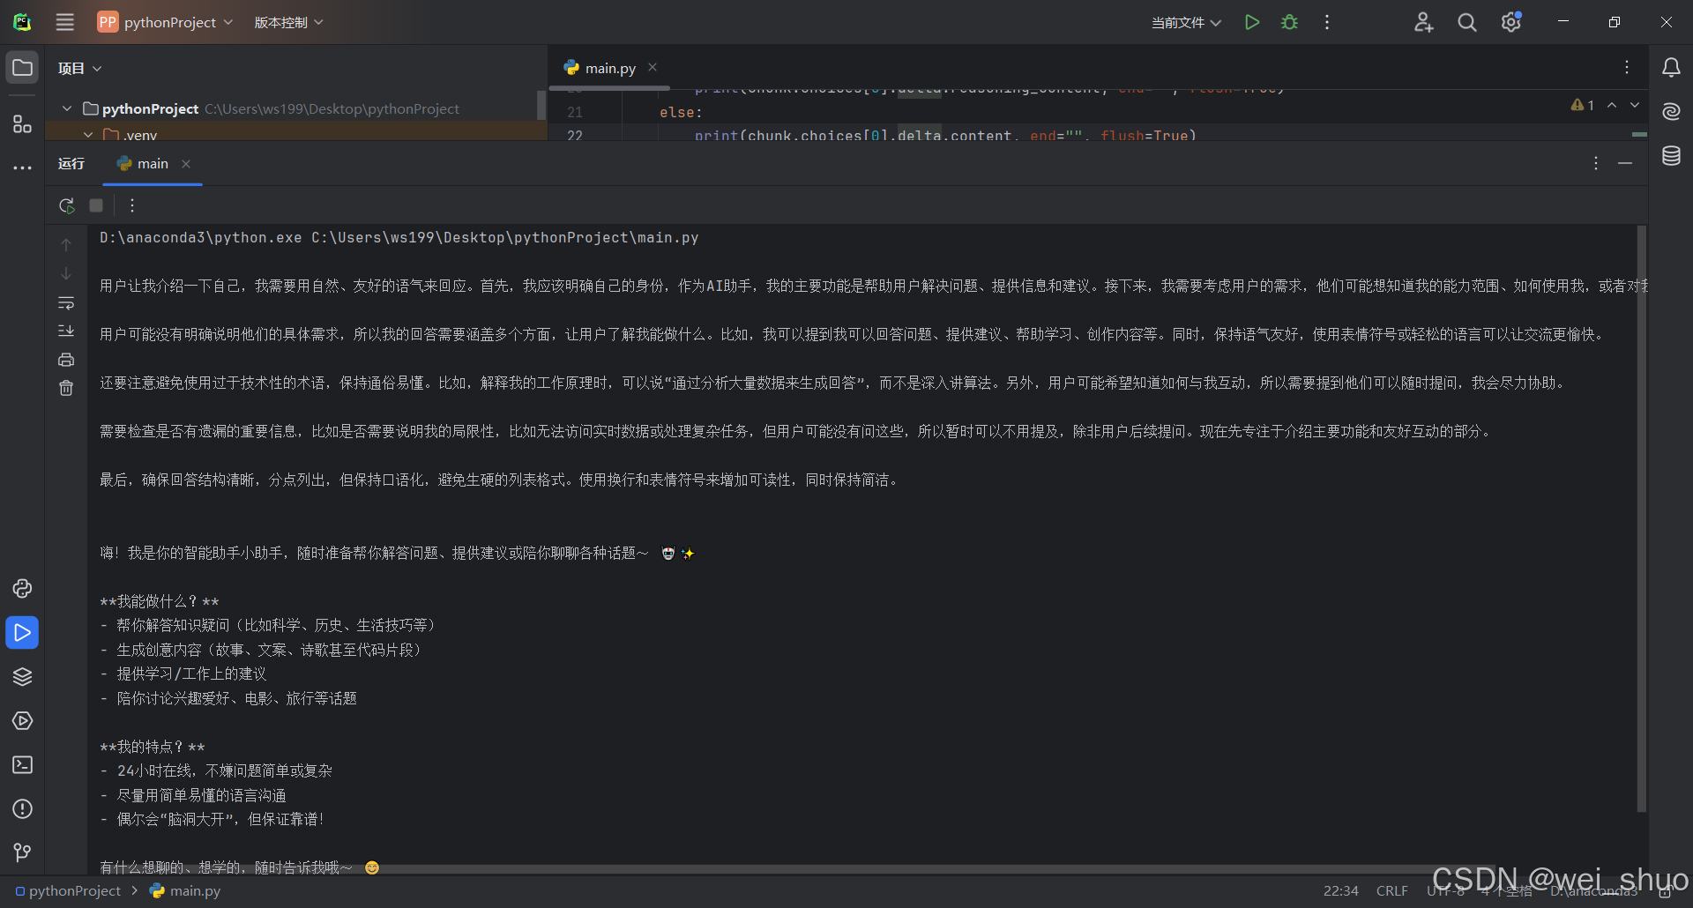Click the warning count indicator
Viewport: 1693px width, 908px height.
tap(1583, 105)
